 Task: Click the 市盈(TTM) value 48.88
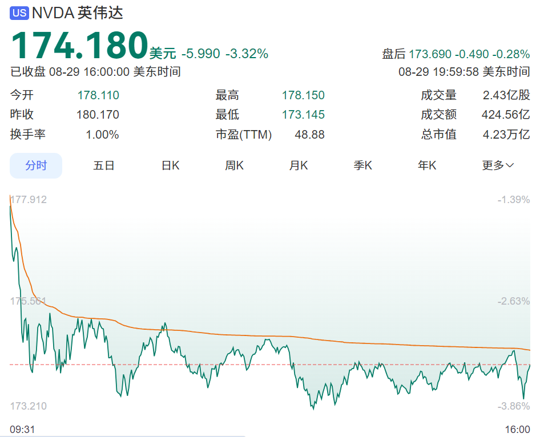pyautogui.click(x=309, y=135)
